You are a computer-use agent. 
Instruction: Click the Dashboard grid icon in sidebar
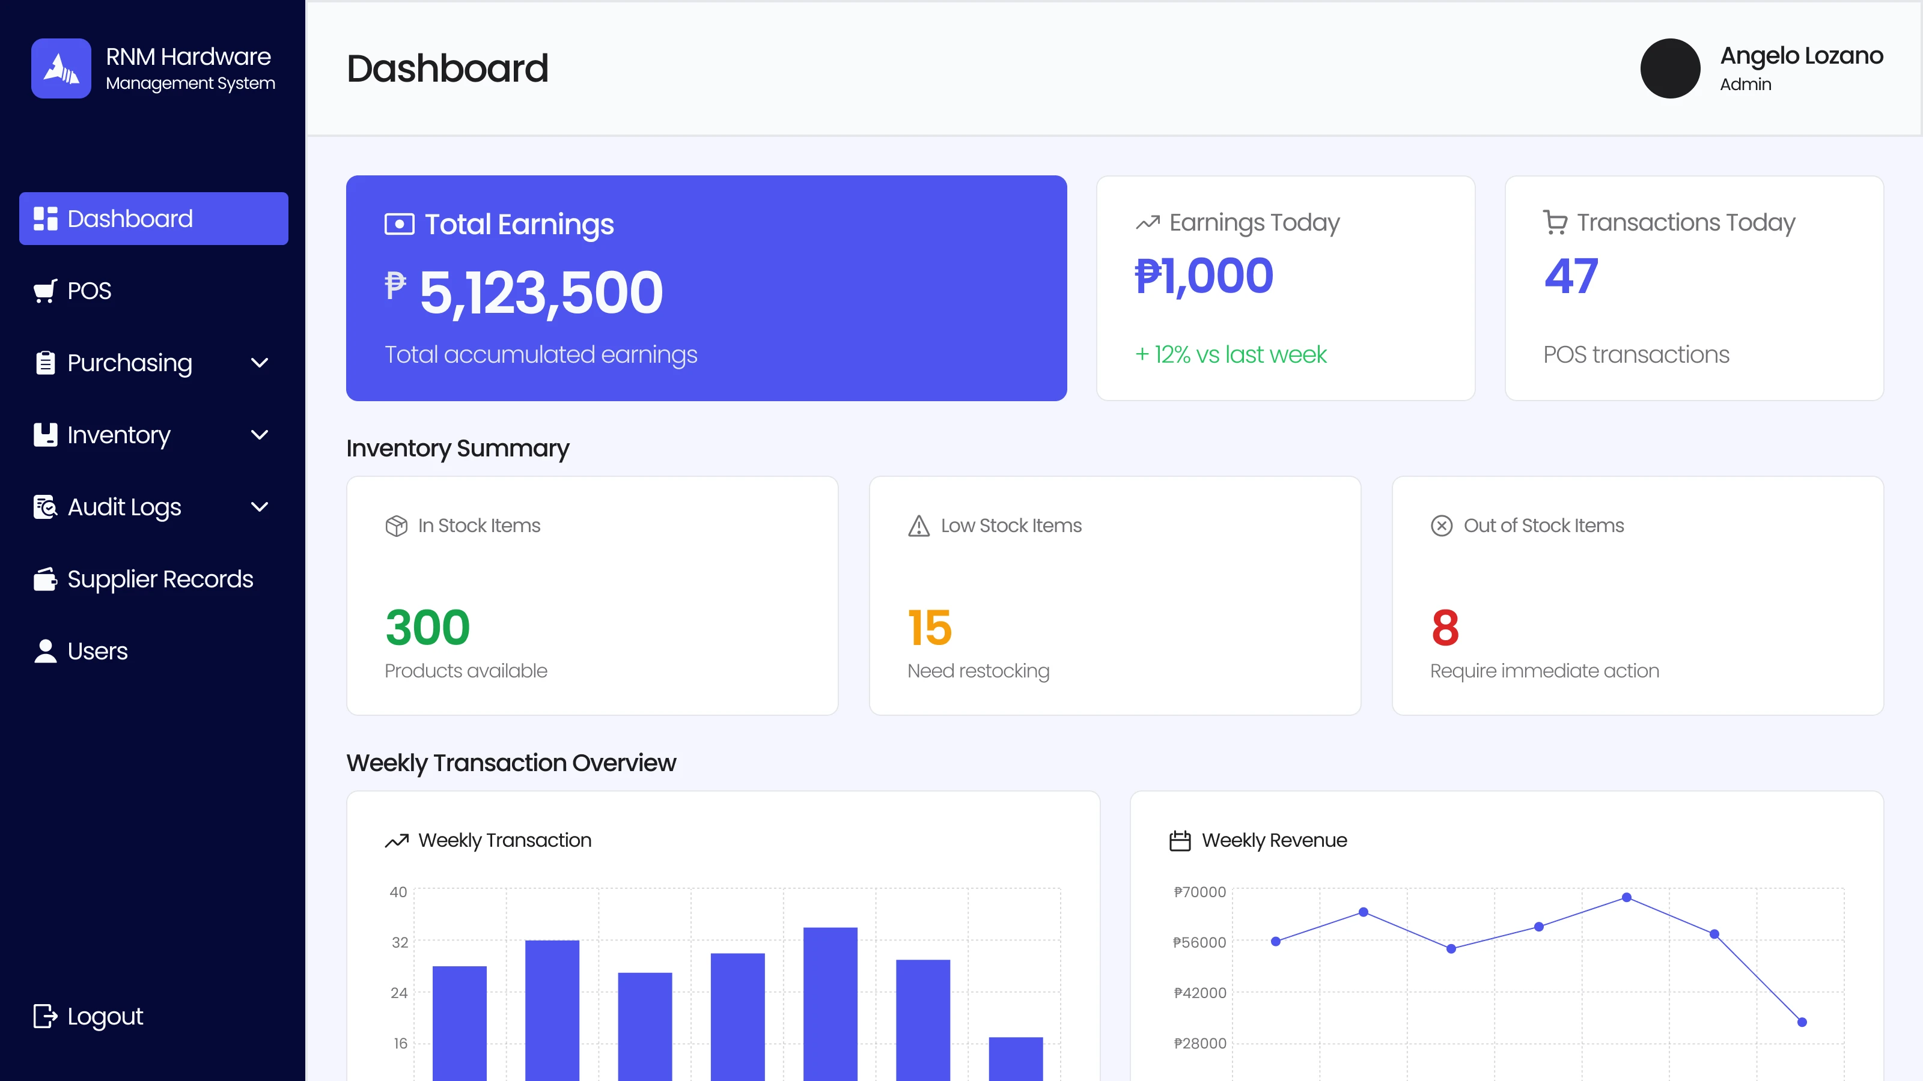coord(46,219)
